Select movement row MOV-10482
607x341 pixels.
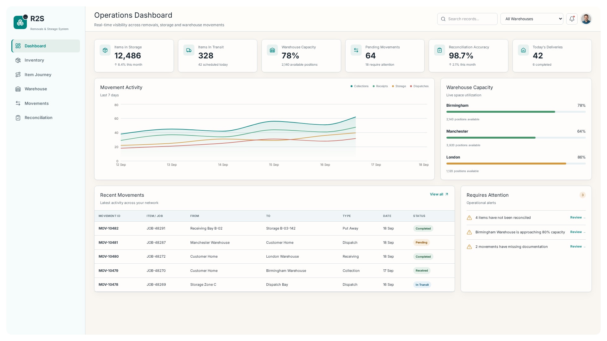pyautogui.click(x=274, y=229)
